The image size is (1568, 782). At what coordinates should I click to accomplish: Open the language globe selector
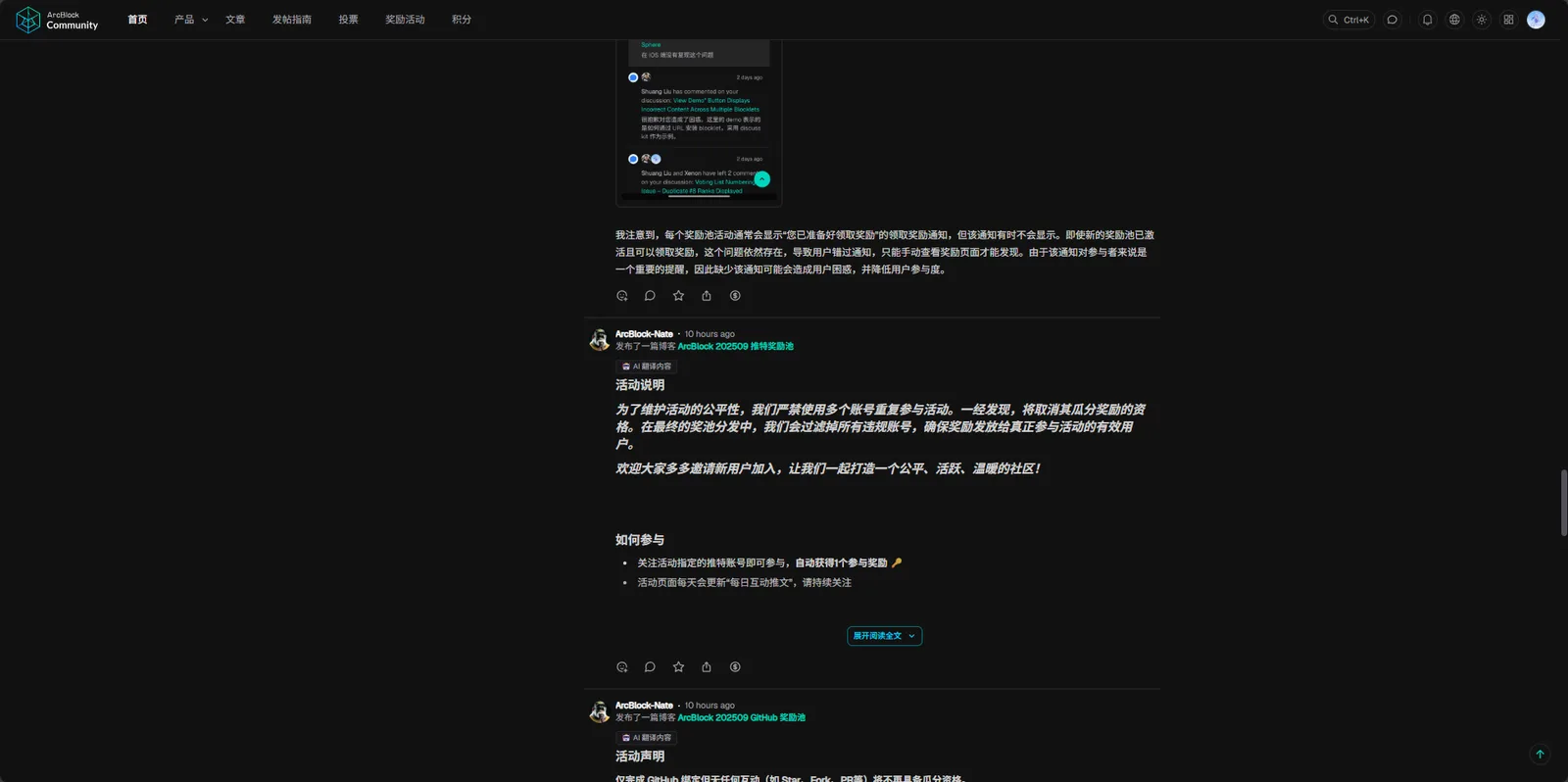tap(1454, 20)
